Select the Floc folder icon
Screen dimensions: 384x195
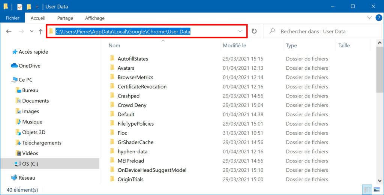112,133
